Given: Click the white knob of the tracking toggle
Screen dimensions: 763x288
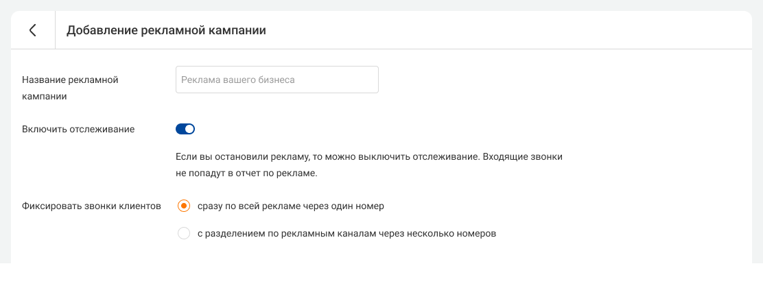Looking at the screenshot, I should click(190, 129).
